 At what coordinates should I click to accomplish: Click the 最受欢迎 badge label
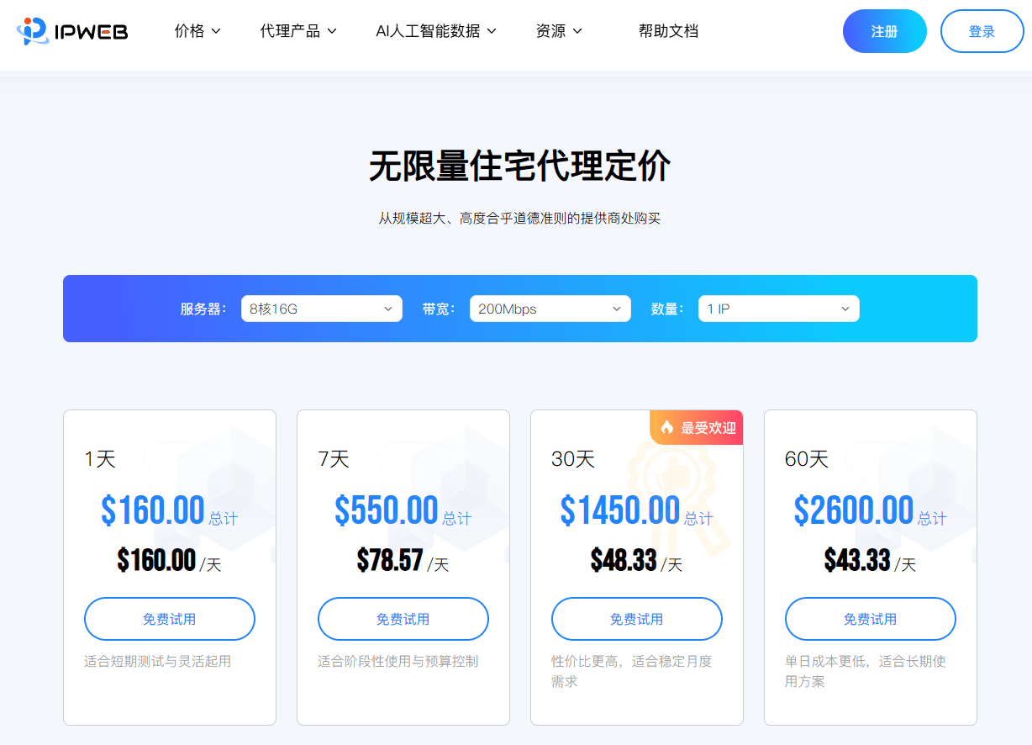point(708,427)
